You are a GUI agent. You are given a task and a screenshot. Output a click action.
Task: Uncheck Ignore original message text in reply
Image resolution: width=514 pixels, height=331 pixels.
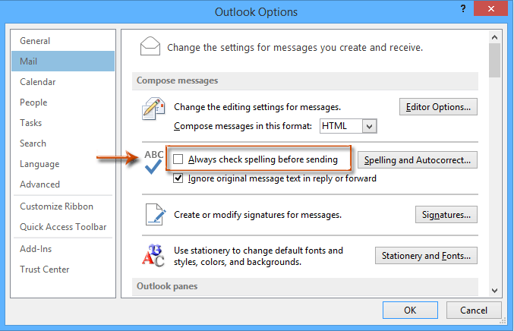[178, 178]
